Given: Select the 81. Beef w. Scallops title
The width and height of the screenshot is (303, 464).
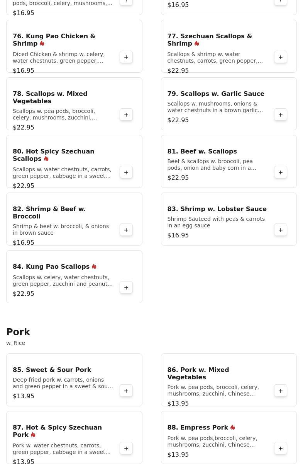Looking at the screenshot, I should point(202,152).
